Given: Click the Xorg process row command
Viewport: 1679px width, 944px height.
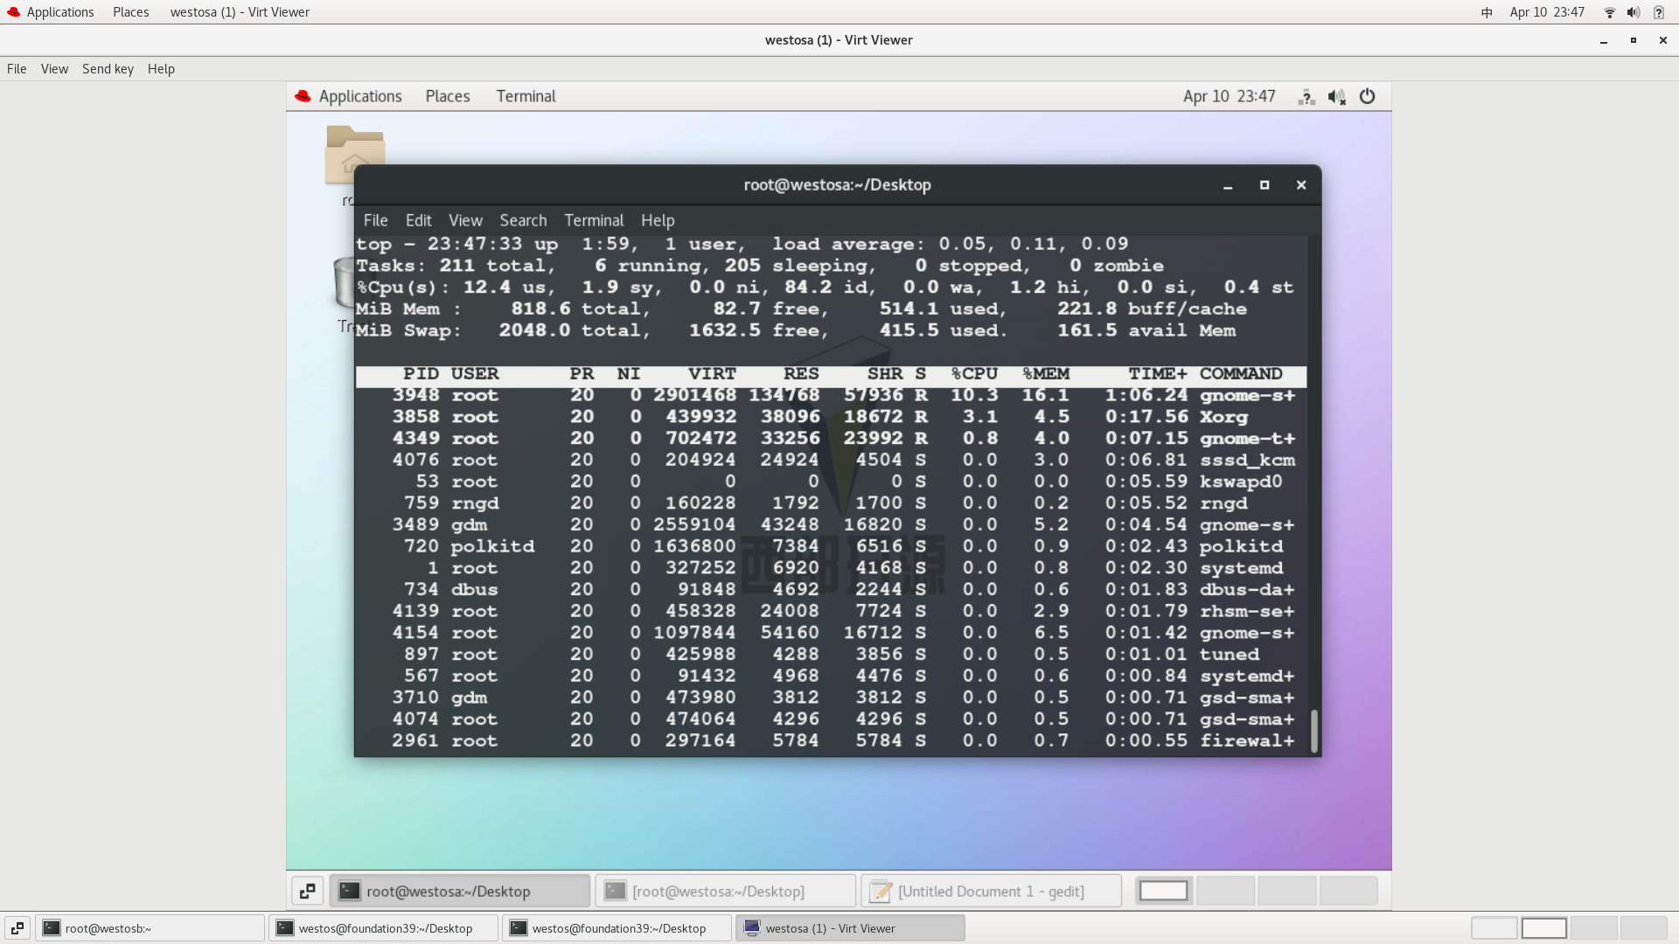Looking at the screenshot, I should click(x=1223, y=417).
